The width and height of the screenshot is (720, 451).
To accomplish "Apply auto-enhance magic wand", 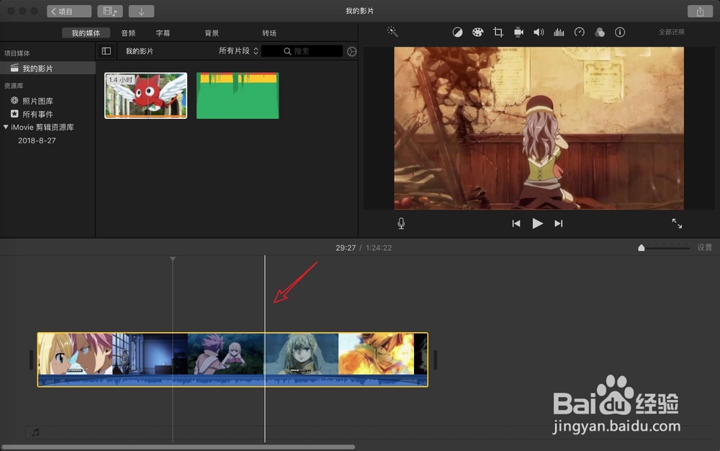I will pos(392,32).
